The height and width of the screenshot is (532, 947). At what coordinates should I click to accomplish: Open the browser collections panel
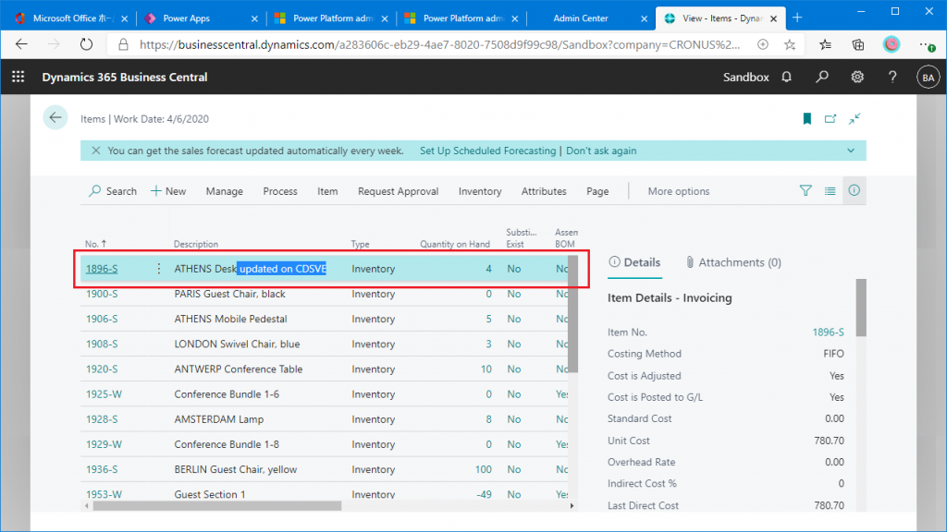858,44
